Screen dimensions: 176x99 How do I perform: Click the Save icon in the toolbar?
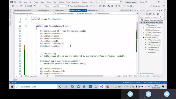(x=28, y=6)
